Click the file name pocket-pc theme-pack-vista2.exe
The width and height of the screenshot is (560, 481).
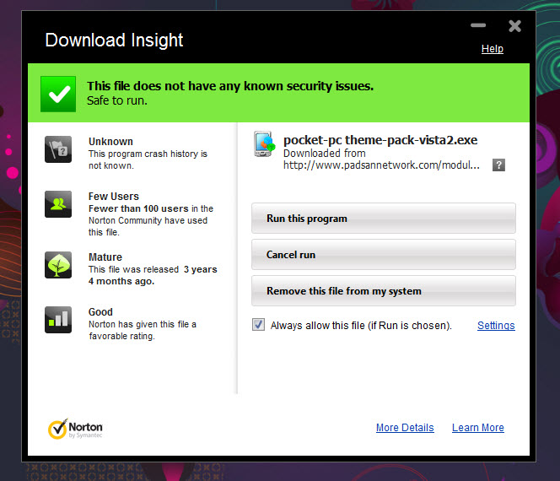[x=380, y=140]
